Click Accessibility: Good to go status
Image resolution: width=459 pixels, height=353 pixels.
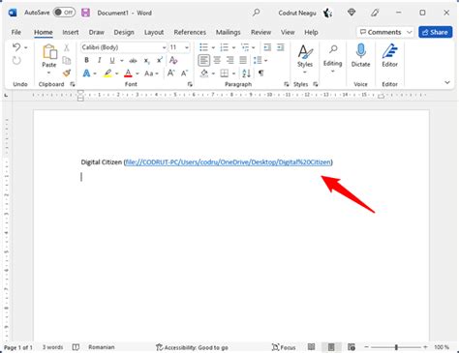pyautogui.click(x=192, y=347)
